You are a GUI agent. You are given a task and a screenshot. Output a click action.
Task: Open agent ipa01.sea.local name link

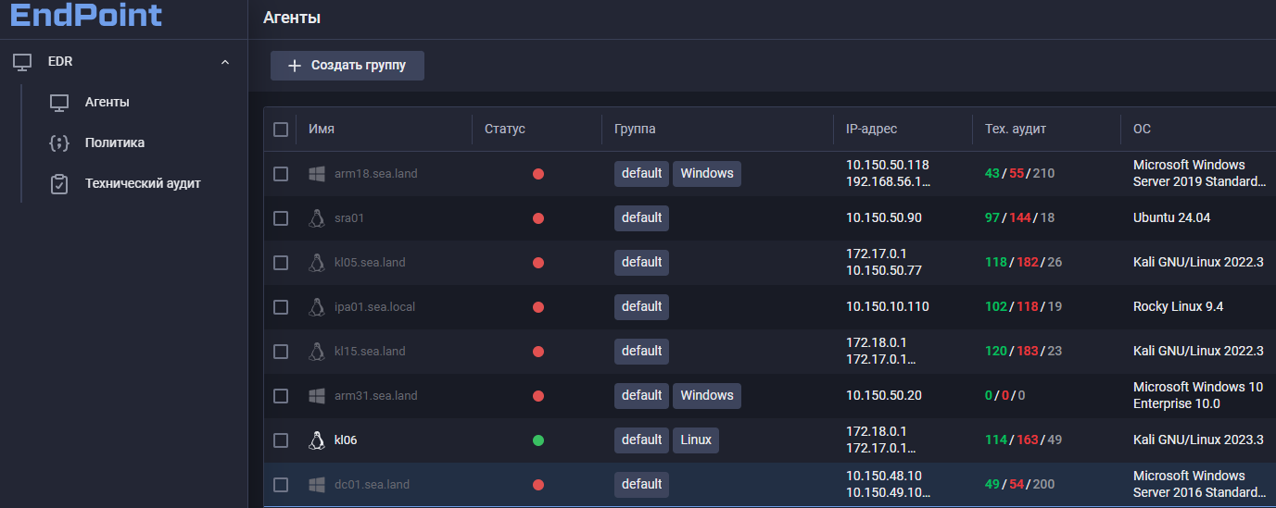tap(374, 307)
